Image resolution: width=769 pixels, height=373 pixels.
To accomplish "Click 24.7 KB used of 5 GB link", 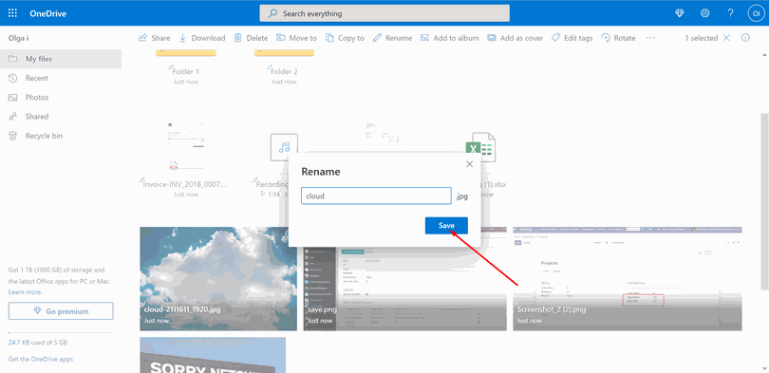I will 38,342.
